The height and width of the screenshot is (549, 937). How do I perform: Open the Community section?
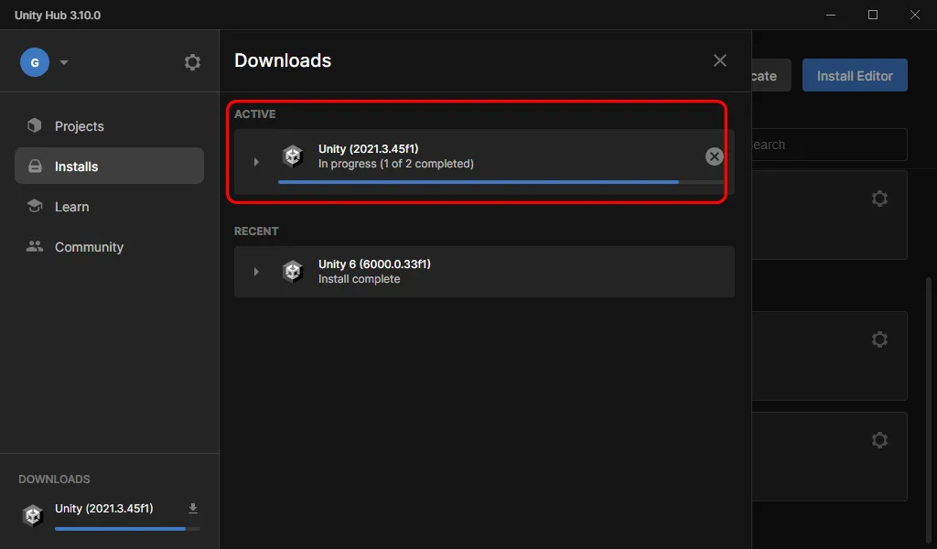click(89, 247)
